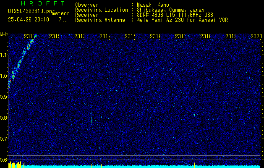The width and height of the screenshot is (264, 168).
Task: Click the 2312 time marker
Action: (54, 37)
